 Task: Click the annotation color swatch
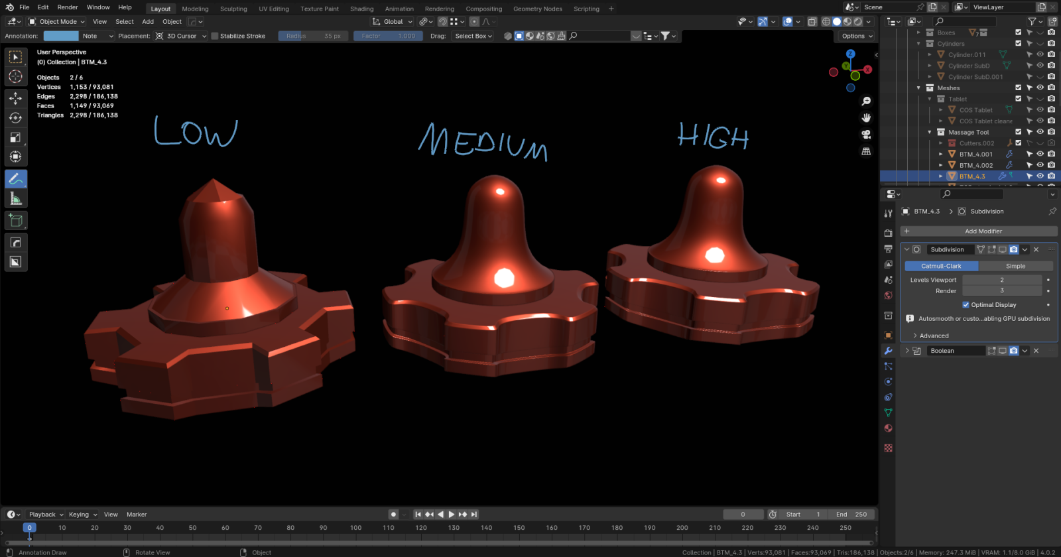click(61, 36)
